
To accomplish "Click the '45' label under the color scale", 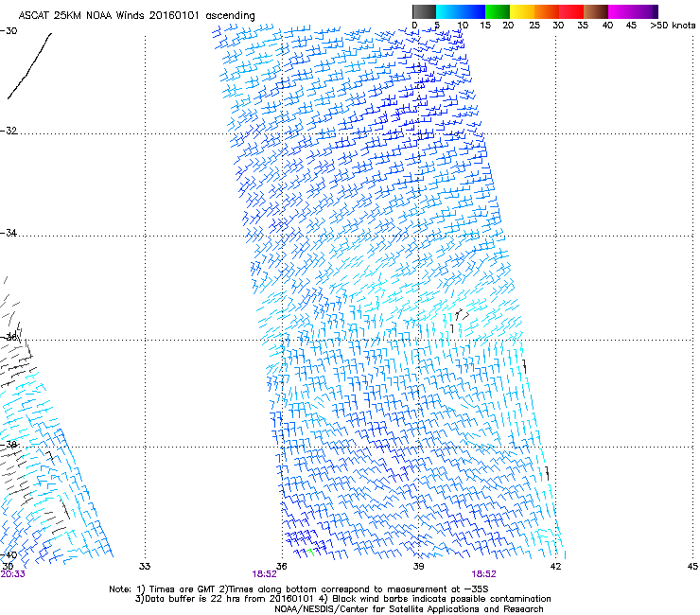I will click(x=631, y=26).
